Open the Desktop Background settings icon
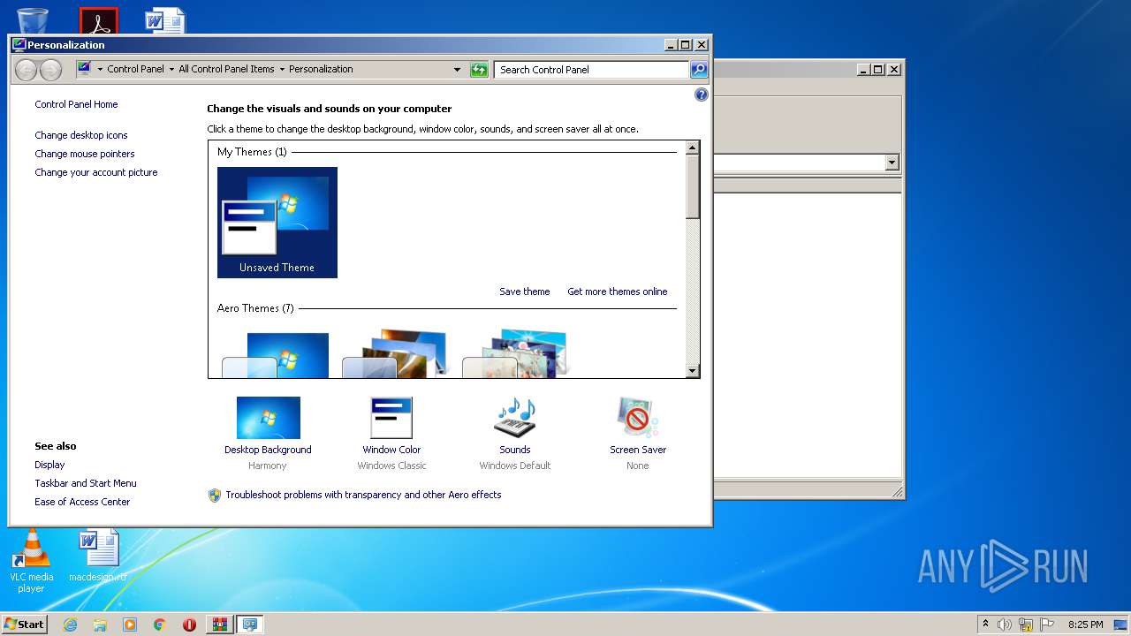This screenshot has height=636, width=1131. pos(268,418)
